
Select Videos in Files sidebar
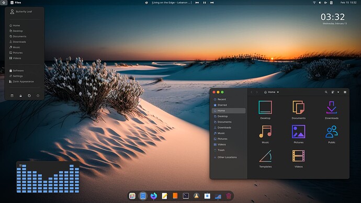click(x=229, y=144)
